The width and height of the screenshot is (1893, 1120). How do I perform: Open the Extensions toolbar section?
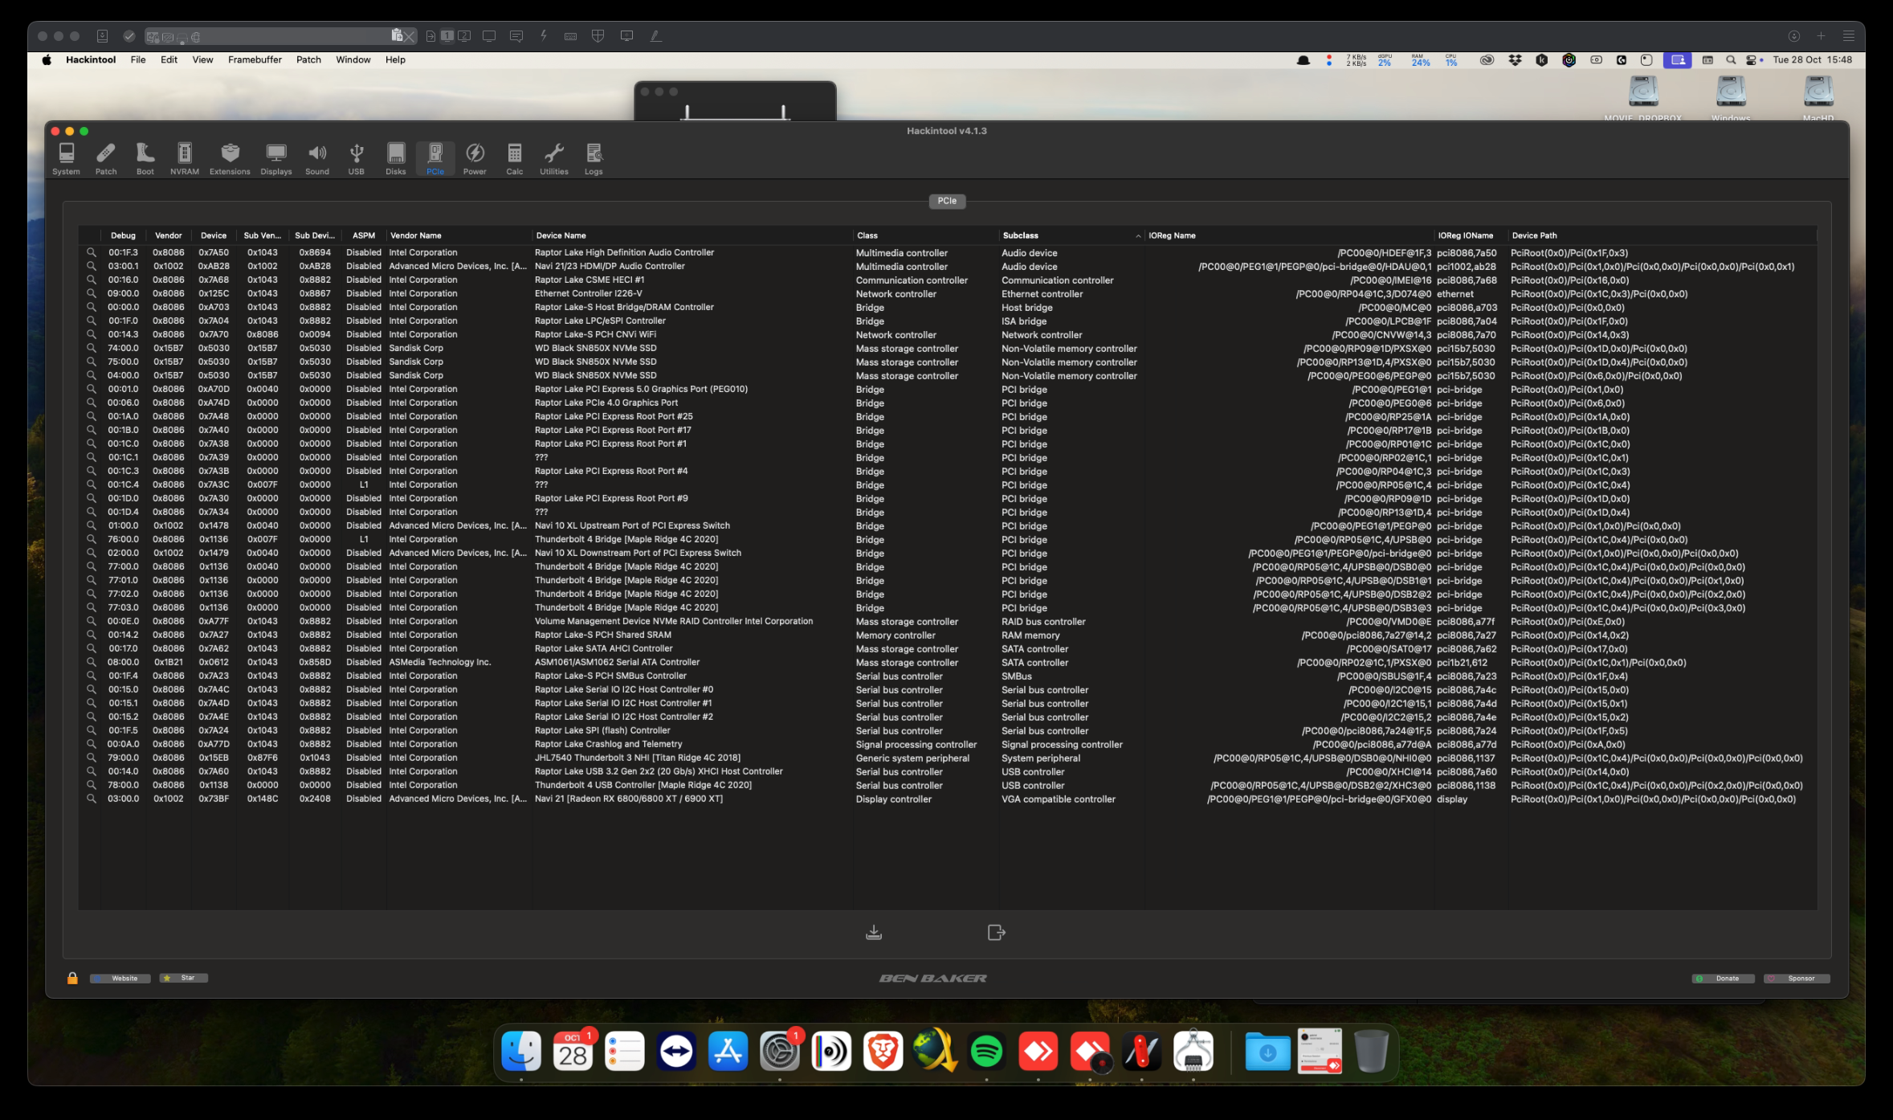230,157
